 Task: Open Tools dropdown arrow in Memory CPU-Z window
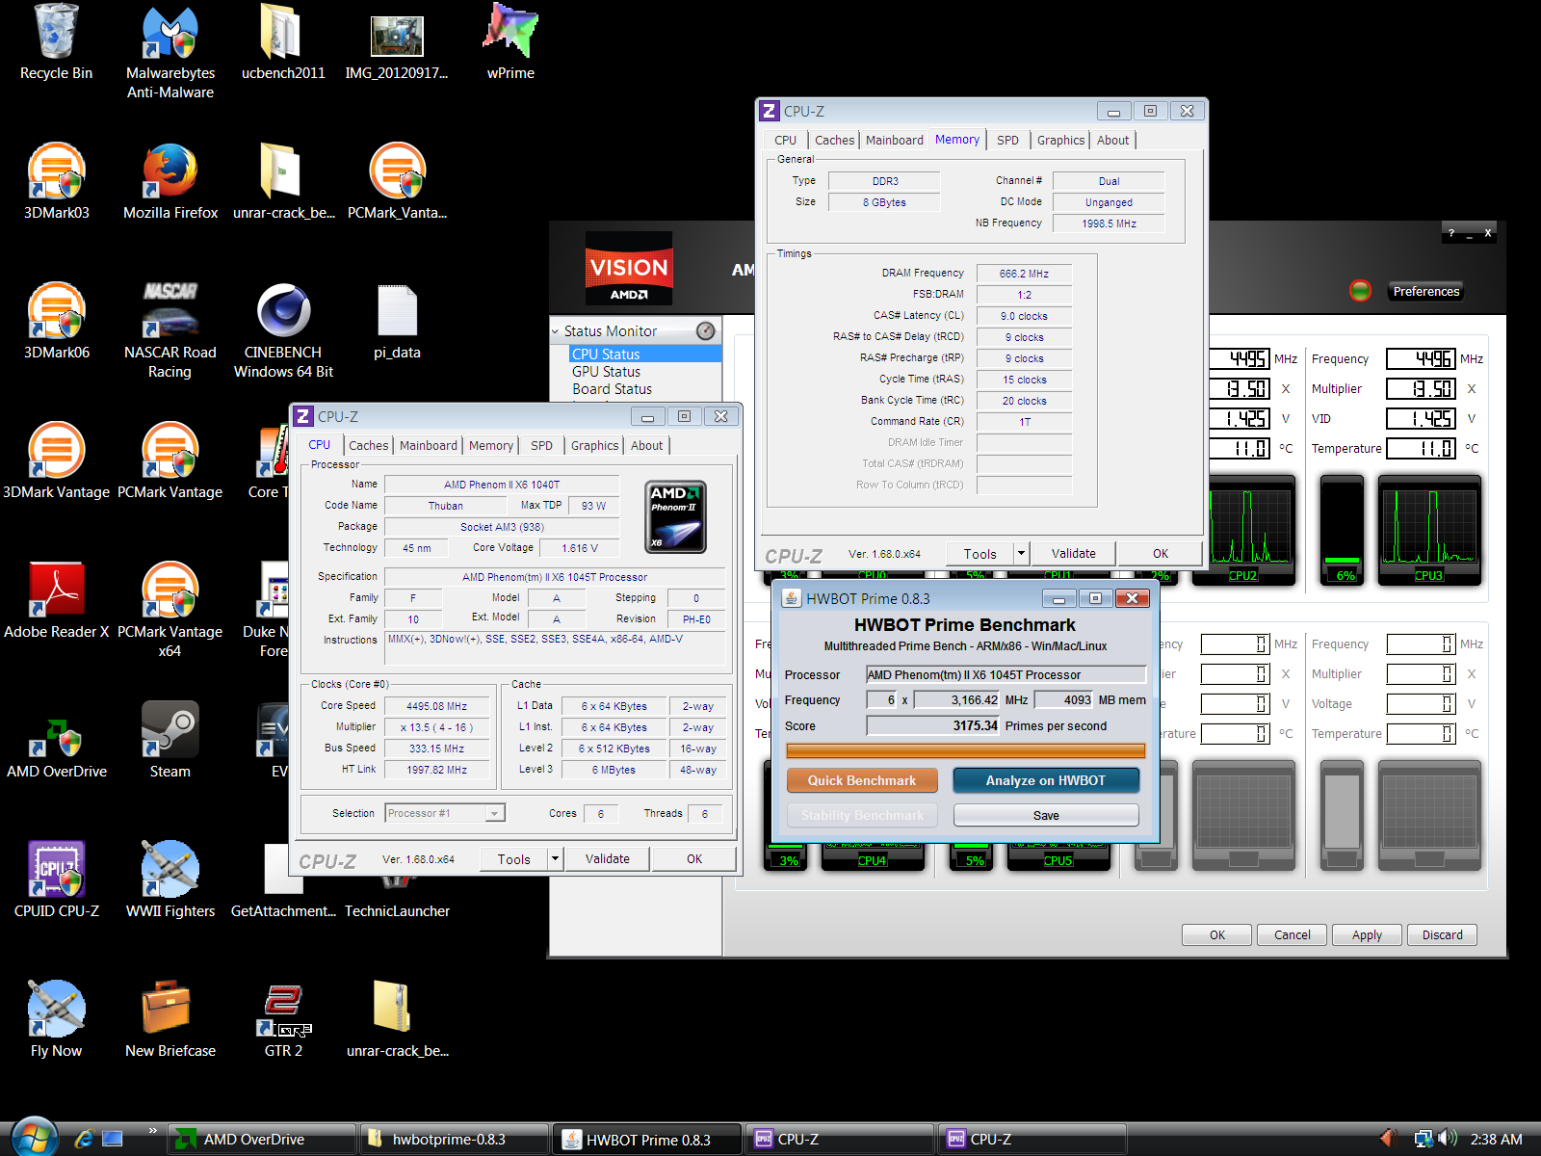point(1021,553)
